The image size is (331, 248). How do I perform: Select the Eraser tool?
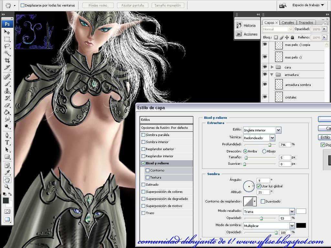tap(7, 105)
